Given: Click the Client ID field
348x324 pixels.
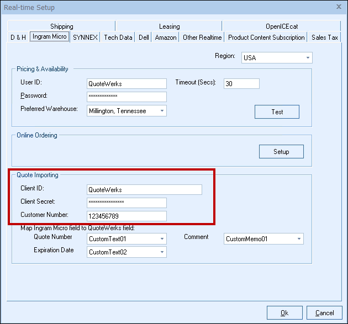Looking at the screenshot, I should pos(144,190).
